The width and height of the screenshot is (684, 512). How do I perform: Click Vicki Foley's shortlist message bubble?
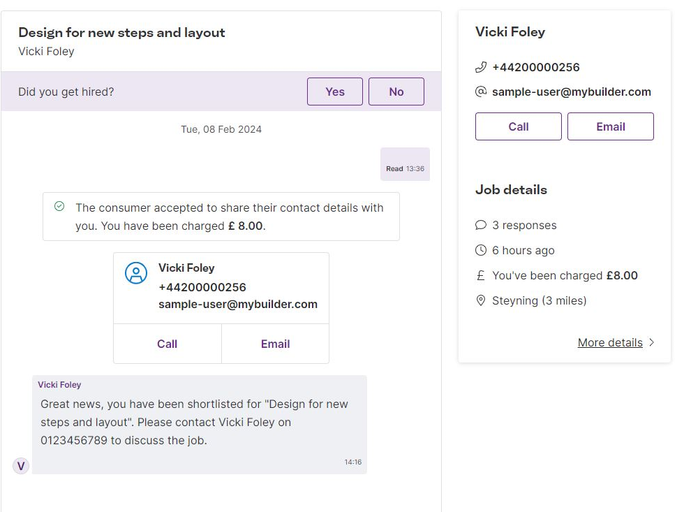point(198,419)
